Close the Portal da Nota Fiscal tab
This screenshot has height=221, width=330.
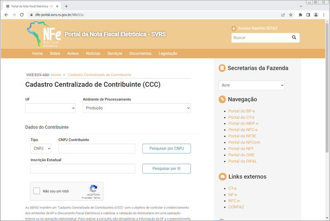pos(57,6)
